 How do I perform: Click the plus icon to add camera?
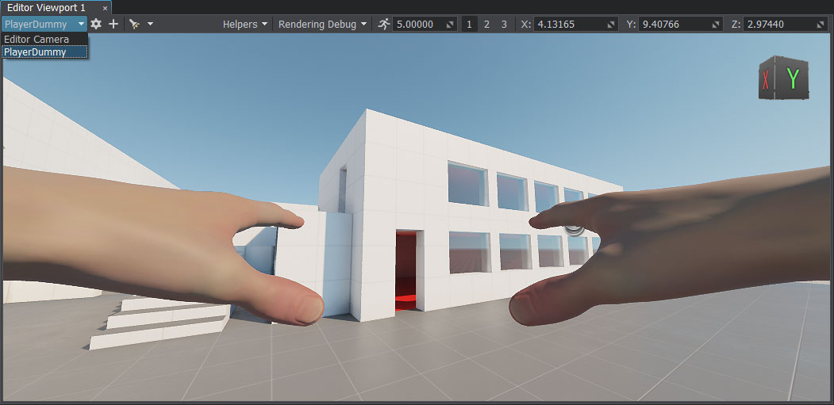pyautogui.click(x=113, y=25)
